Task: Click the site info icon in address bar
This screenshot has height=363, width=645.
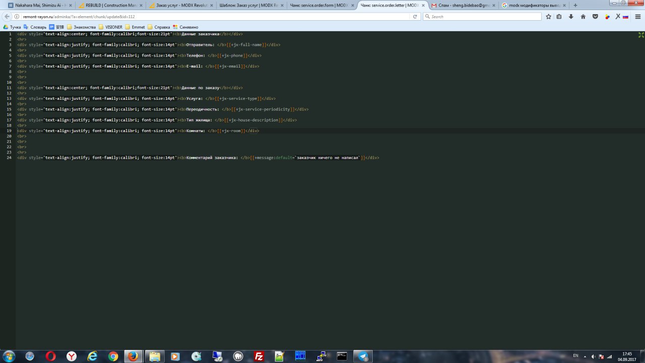Action: [x=17, y=17]
